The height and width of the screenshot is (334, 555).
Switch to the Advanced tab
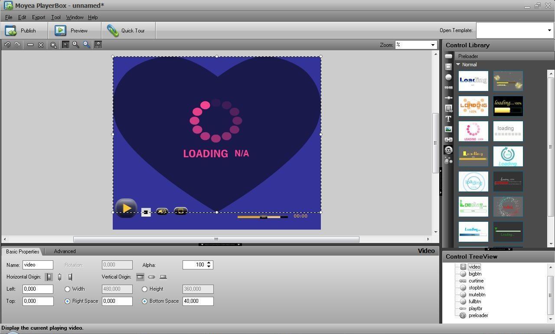click(x=65, y=251)
